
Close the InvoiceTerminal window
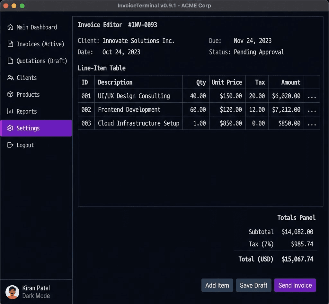(x=6, y=6)
